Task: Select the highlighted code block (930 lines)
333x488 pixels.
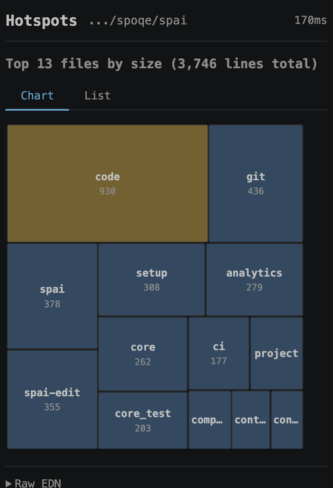Action: [107, 183]
